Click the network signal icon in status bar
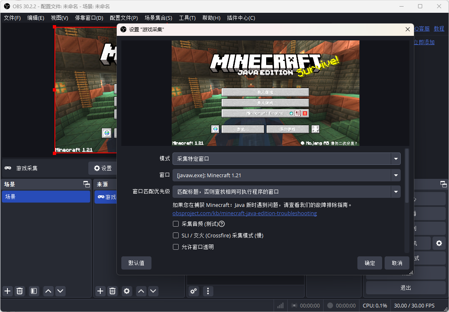 click(281, 306)
